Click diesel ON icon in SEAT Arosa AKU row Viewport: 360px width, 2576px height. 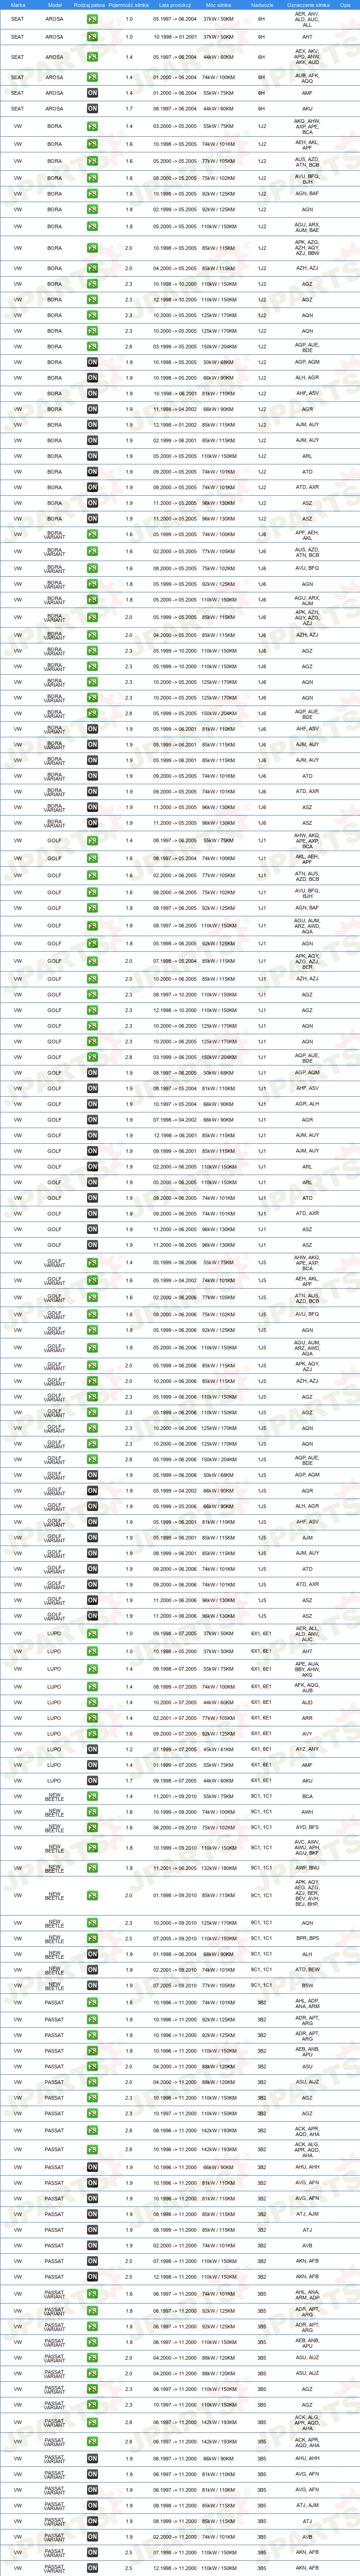(92, 109)
